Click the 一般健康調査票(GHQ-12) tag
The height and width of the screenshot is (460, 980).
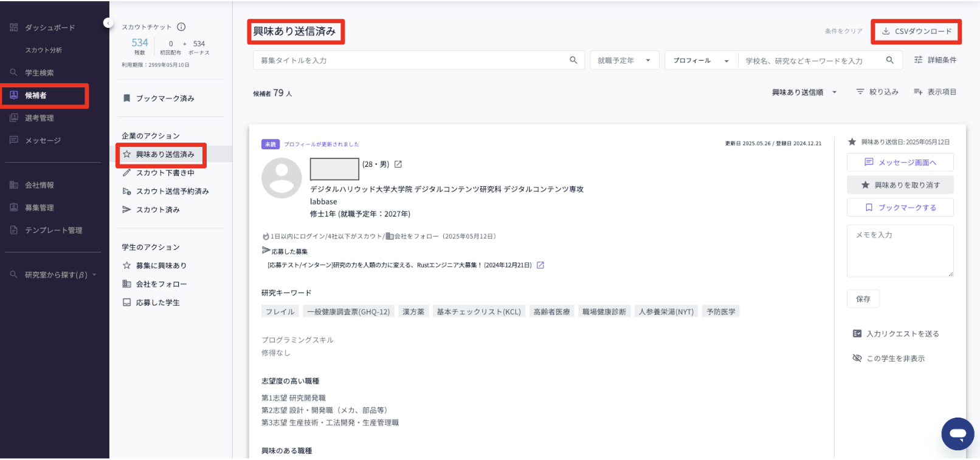pyautogui.click(x=348, y=311)
